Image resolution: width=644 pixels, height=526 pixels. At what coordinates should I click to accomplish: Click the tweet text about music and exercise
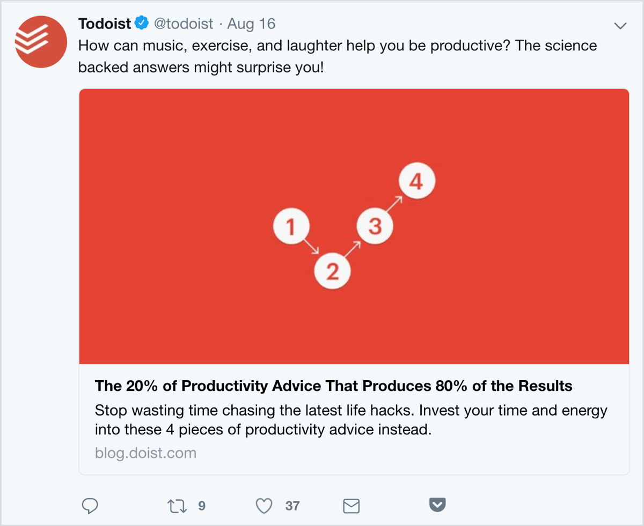pyautogui.click(x=338, y=56)
